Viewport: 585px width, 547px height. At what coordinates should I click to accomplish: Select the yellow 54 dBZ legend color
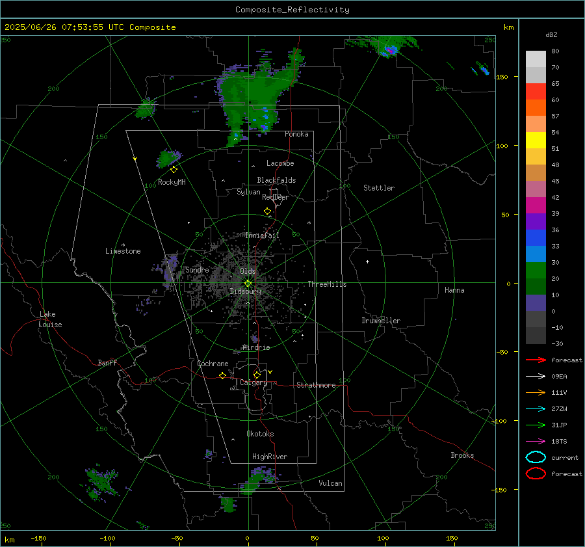(536, 140)
